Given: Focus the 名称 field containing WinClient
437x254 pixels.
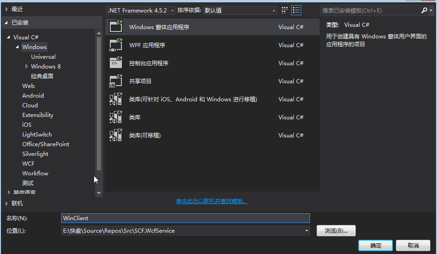Looking at the screenshot, I should point(185,218).
